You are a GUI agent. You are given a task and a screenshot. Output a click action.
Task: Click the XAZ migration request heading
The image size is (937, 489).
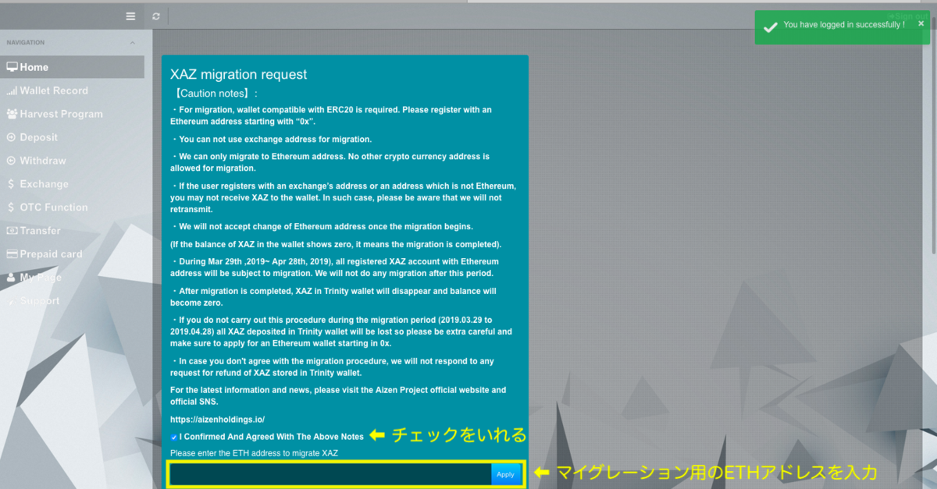point(239,75)
